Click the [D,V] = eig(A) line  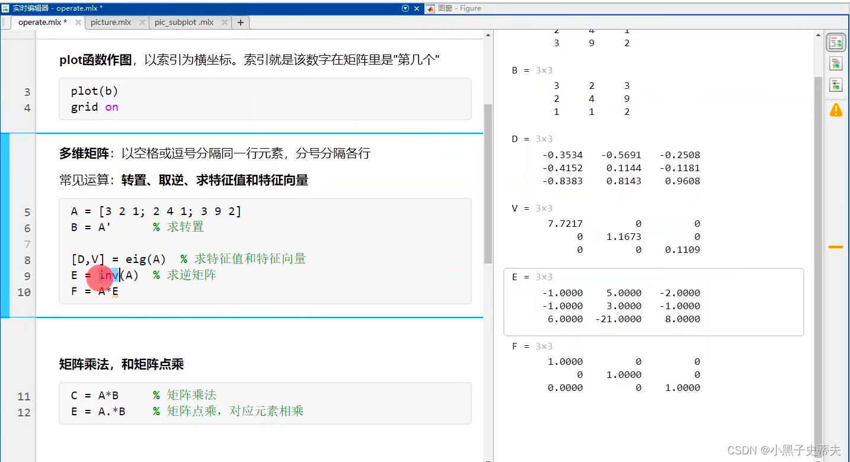coord(119,259)
